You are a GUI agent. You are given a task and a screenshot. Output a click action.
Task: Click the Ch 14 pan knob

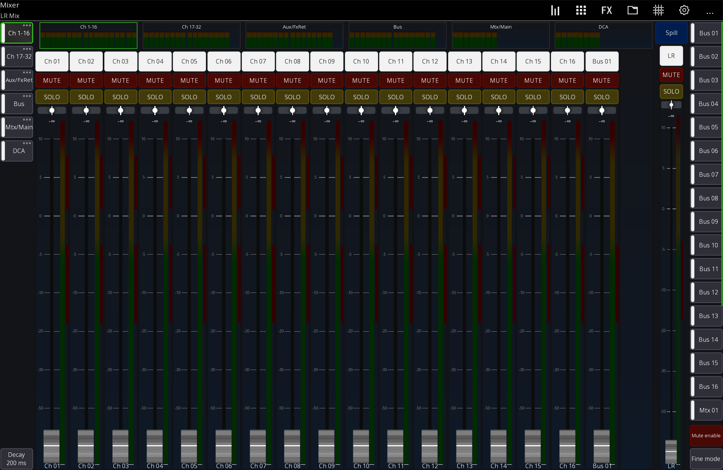tap(499, 111)
